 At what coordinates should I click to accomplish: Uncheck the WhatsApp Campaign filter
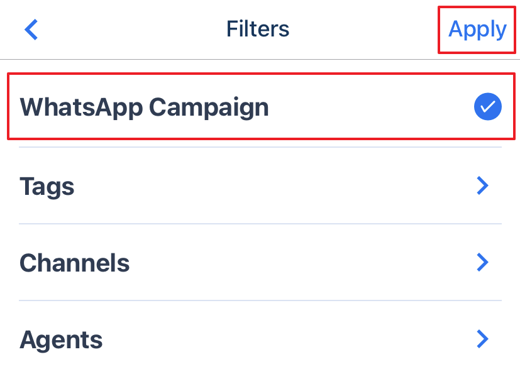click(487, 106)
